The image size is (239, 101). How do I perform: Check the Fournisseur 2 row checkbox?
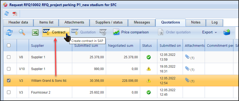click(9, 92)
